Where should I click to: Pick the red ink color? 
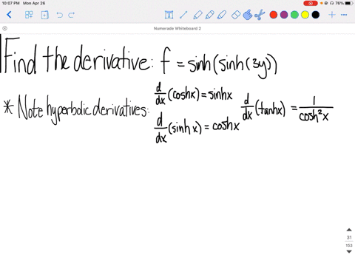pyautogui.click(x=274, y=15)
